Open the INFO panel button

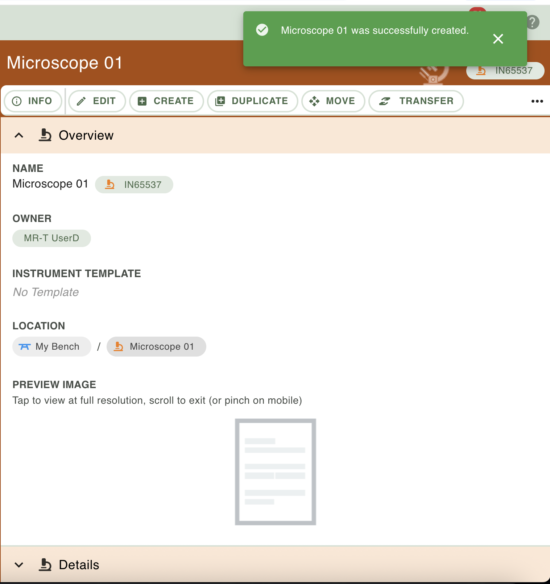[33, 101]
